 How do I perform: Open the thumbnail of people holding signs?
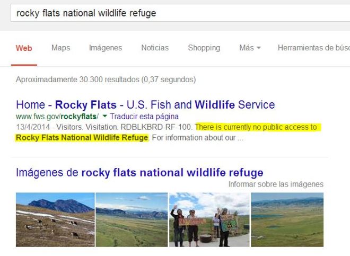(x=209, y=219)
